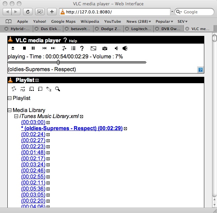Empty the playlist with the crosses icon
The height and width of the screenshot is (213, 217).
point(14,89)
